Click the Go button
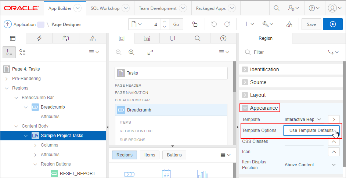346x178 pixels. tap(176, 24)
